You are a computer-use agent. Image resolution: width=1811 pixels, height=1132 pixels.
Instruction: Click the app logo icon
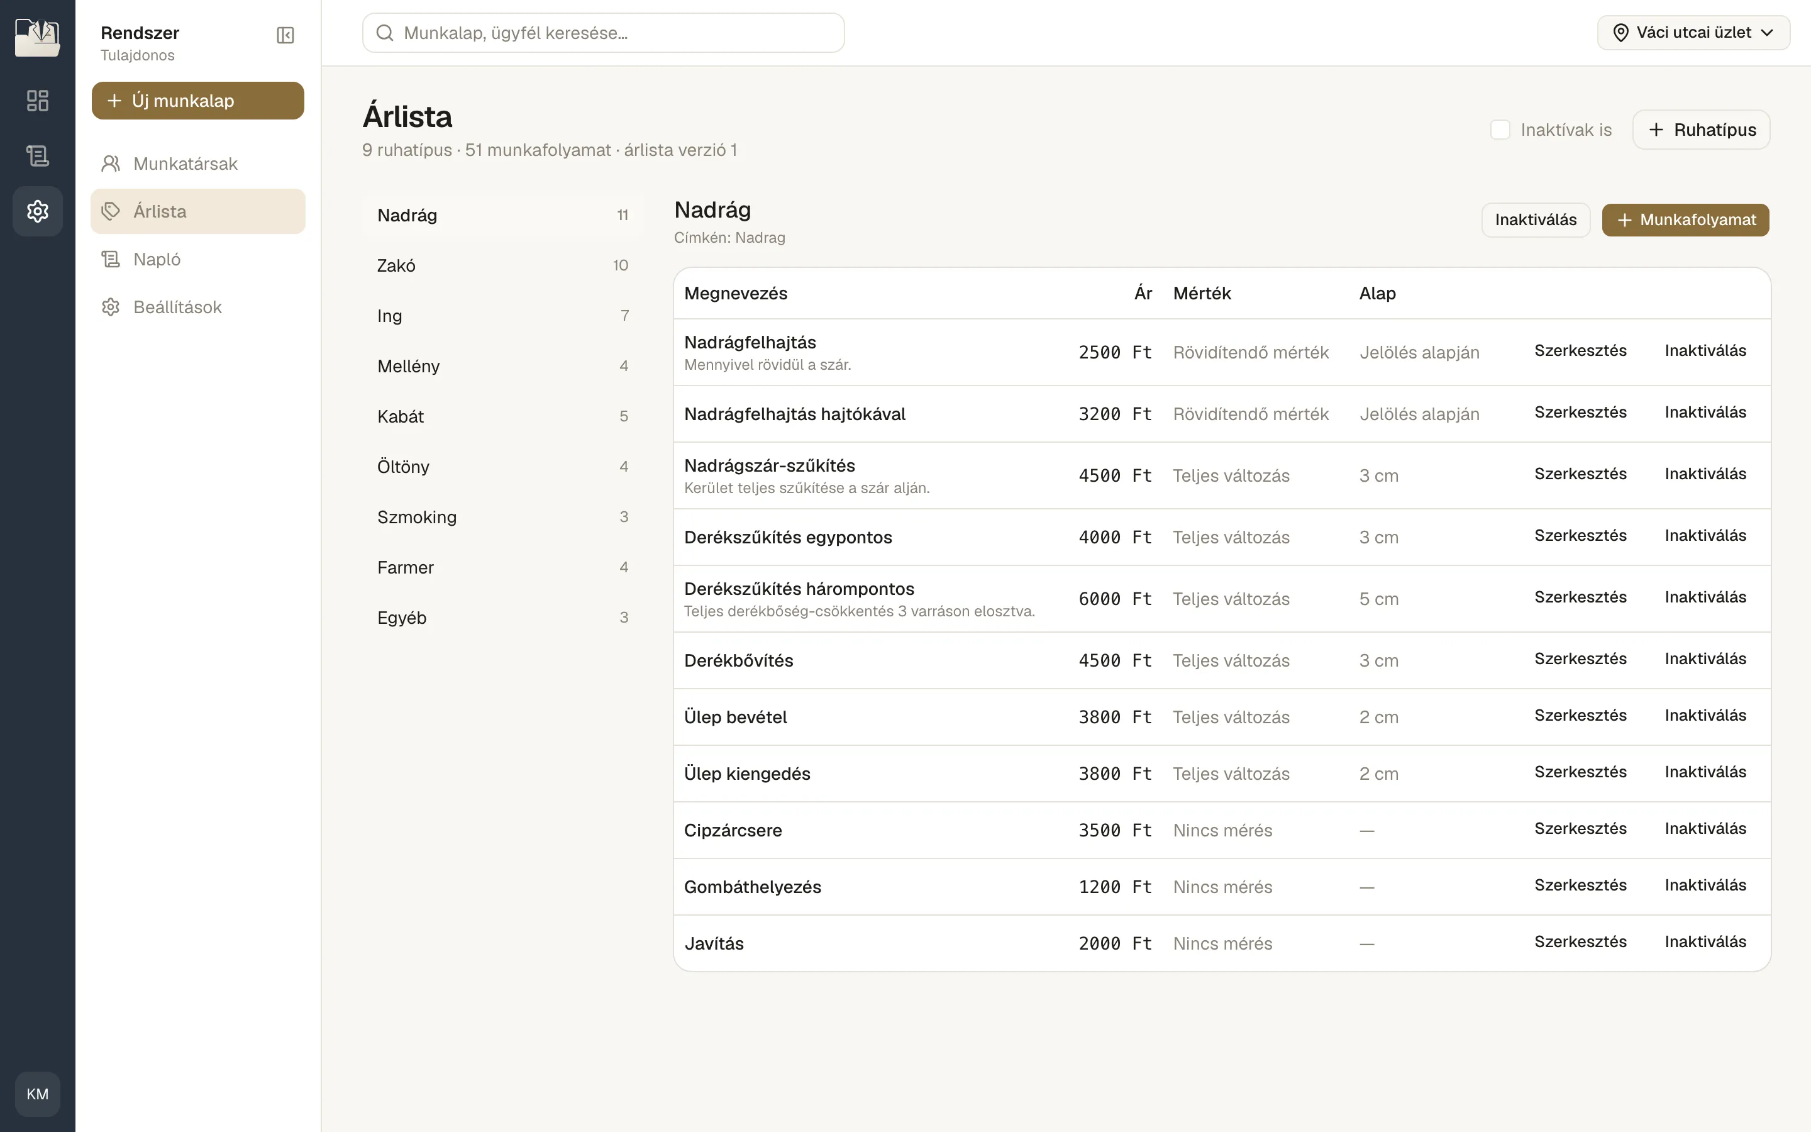(38, 38)
